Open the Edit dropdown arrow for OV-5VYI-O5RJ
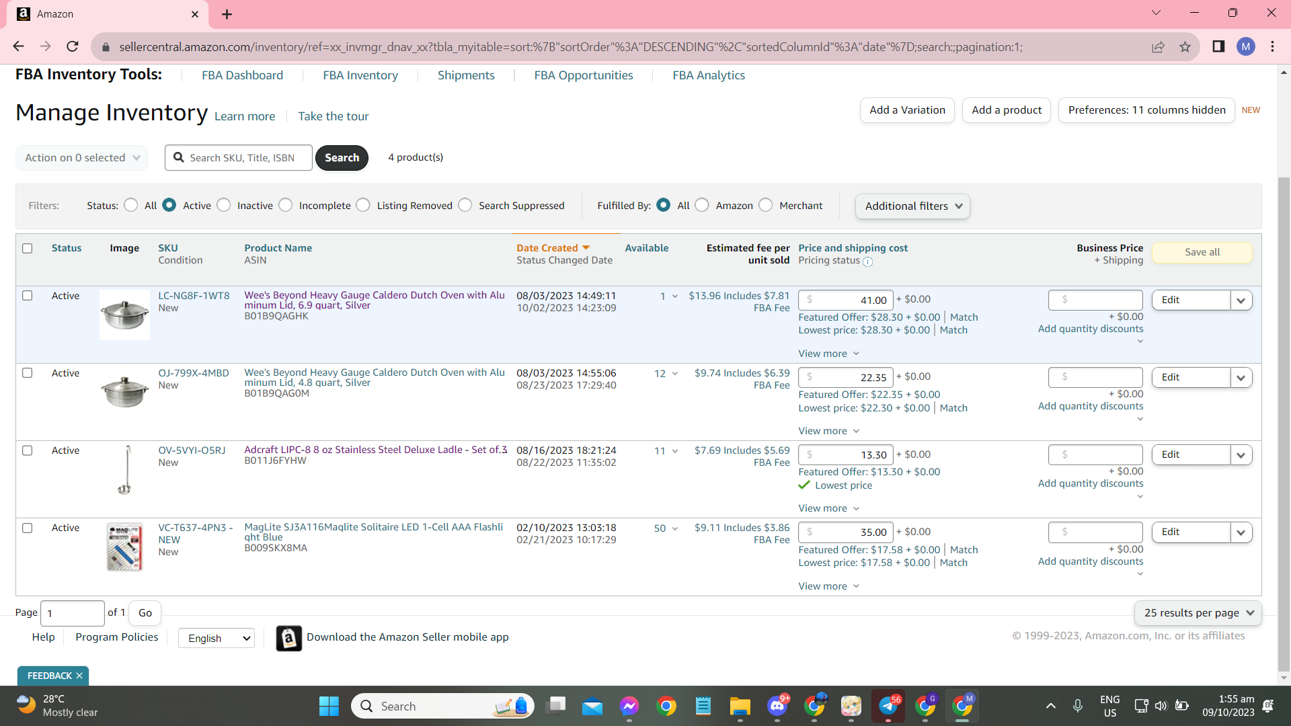Viewport: 1291px width, 726px height. pos(1241,455)
